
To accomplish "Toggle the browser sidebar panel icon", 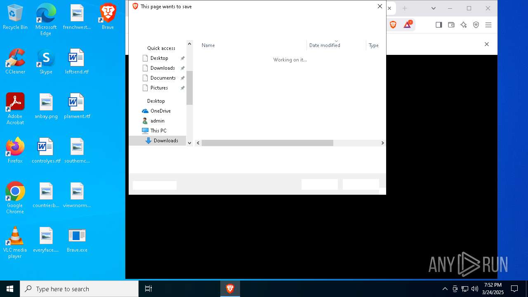I will (439, 25).
